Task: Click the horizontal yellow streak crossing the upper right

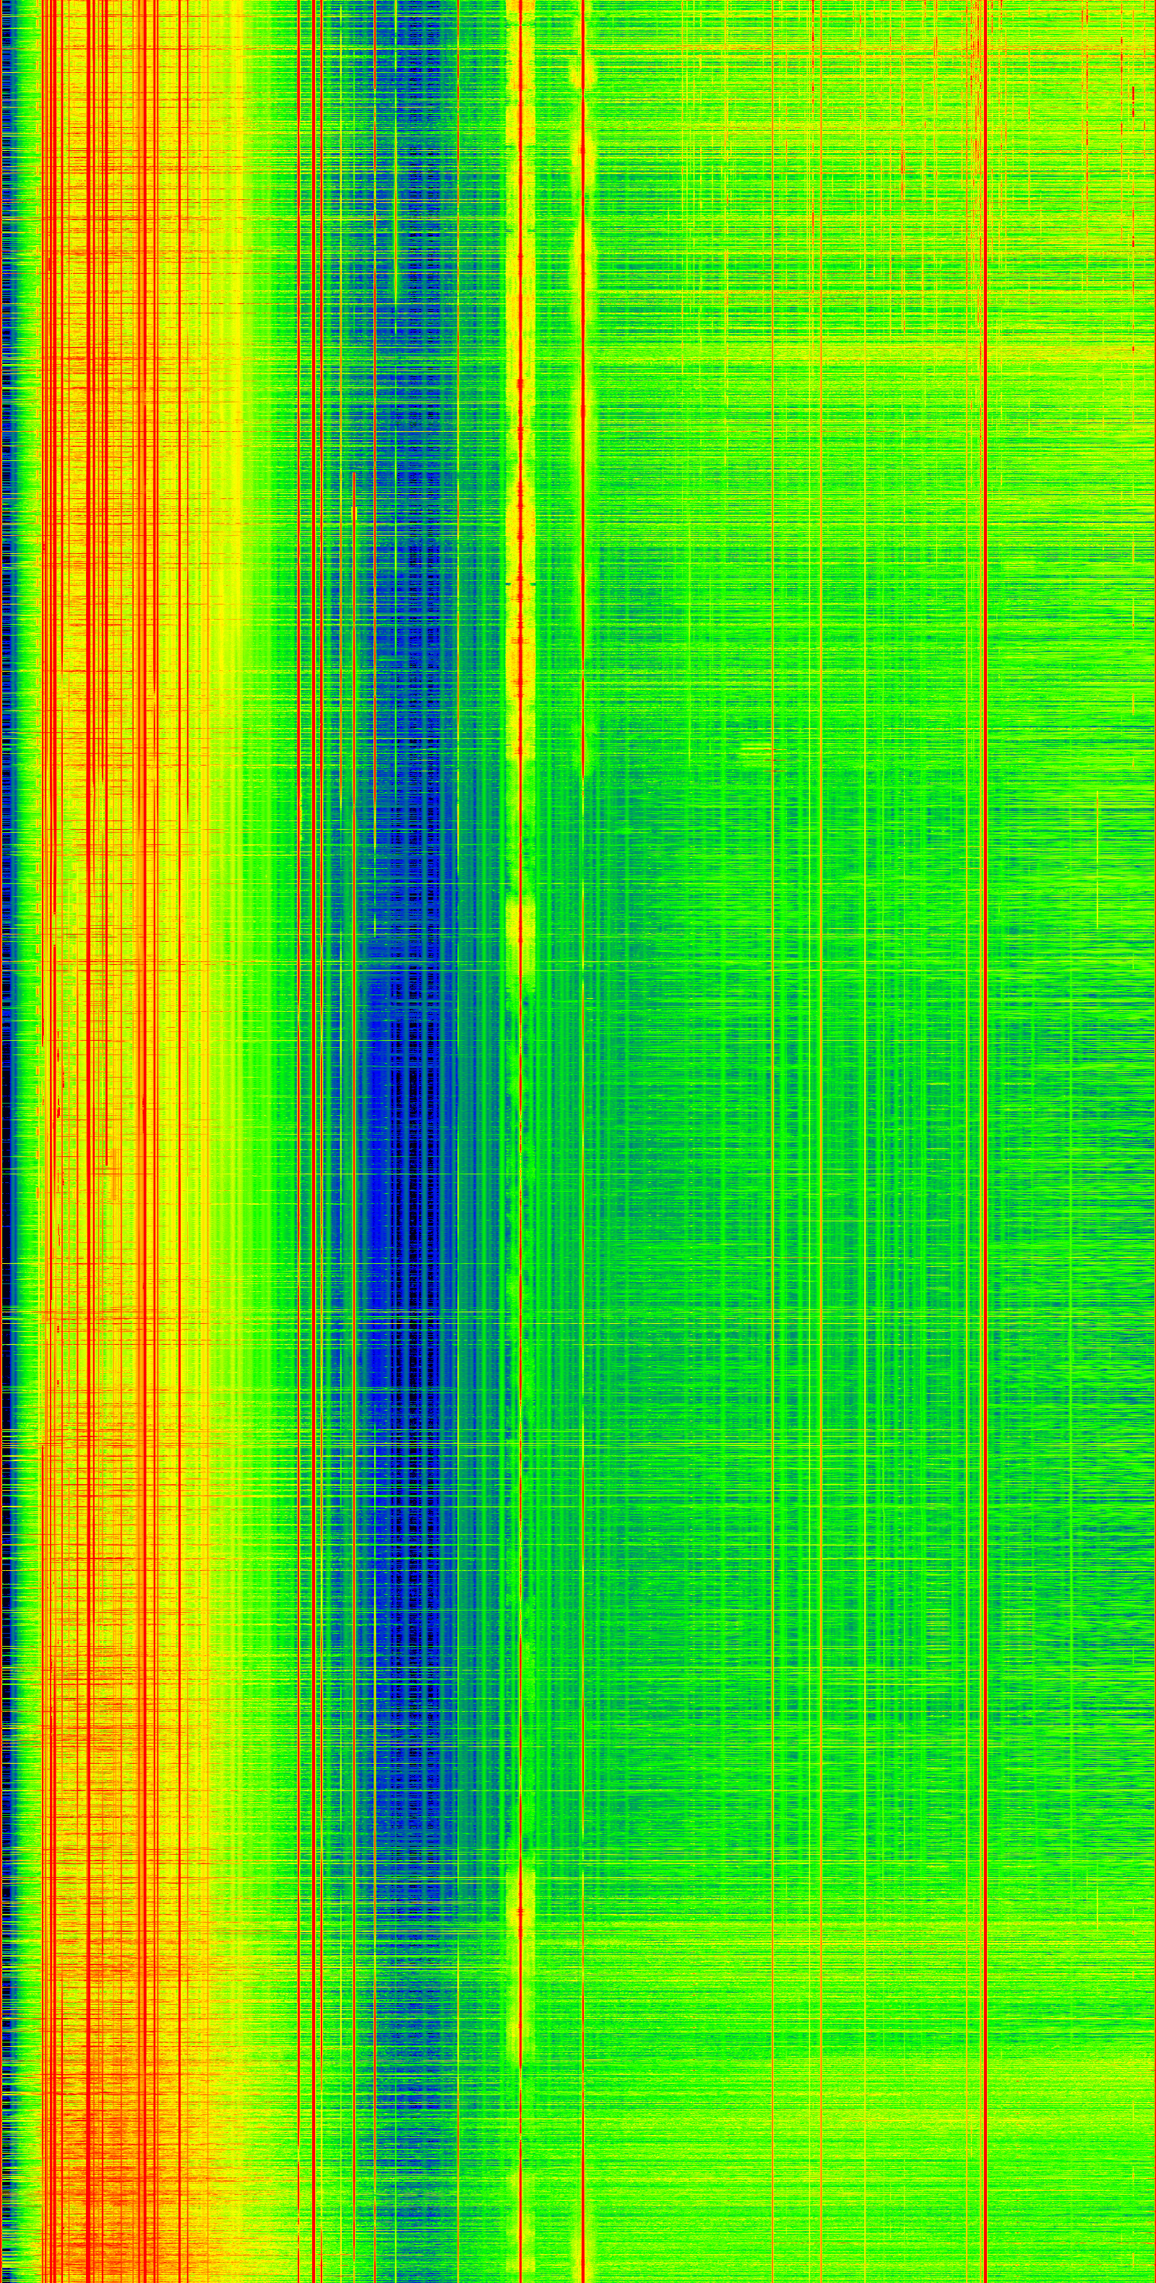Action: pyautogui.click(x=975, y=355)
